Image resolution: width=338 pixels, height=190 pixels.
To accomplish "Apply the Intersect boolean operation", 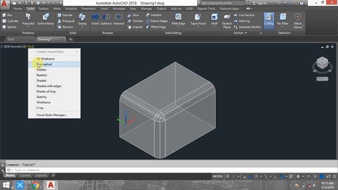I will coord(118,20).
